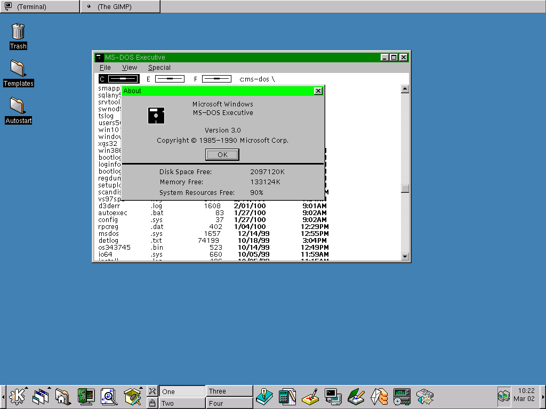The image size is (546, 409).
Task: Open the K application launcher menu
Action: pos(18,396)
